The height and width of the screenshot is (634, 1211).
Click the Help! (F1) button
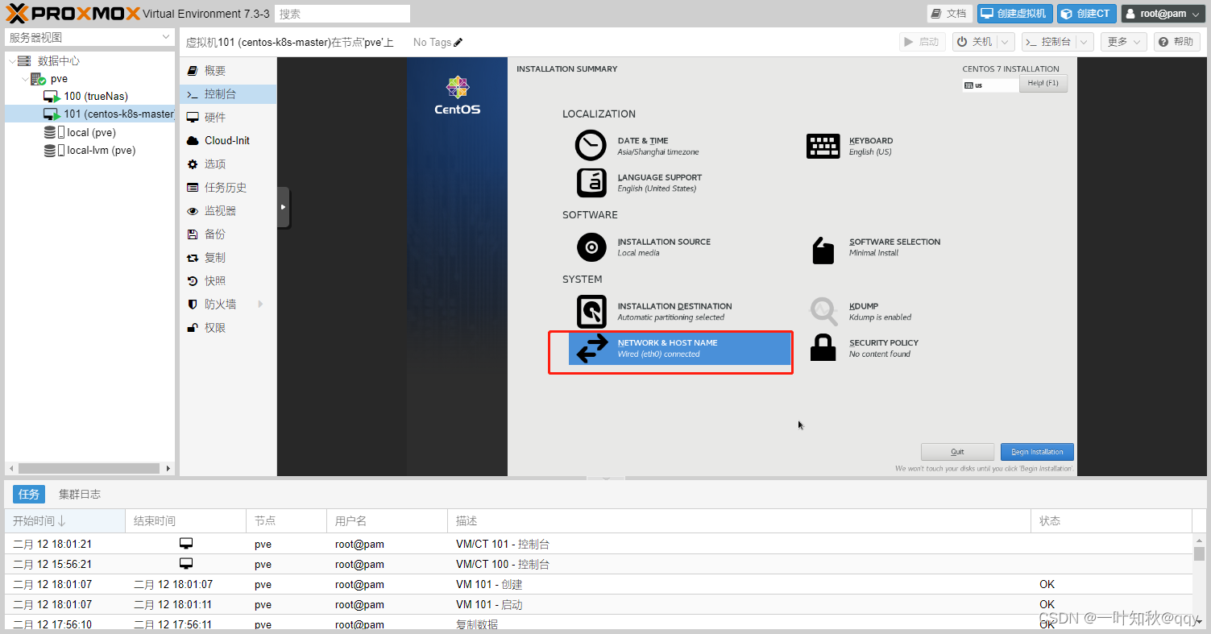point(1043,84)
